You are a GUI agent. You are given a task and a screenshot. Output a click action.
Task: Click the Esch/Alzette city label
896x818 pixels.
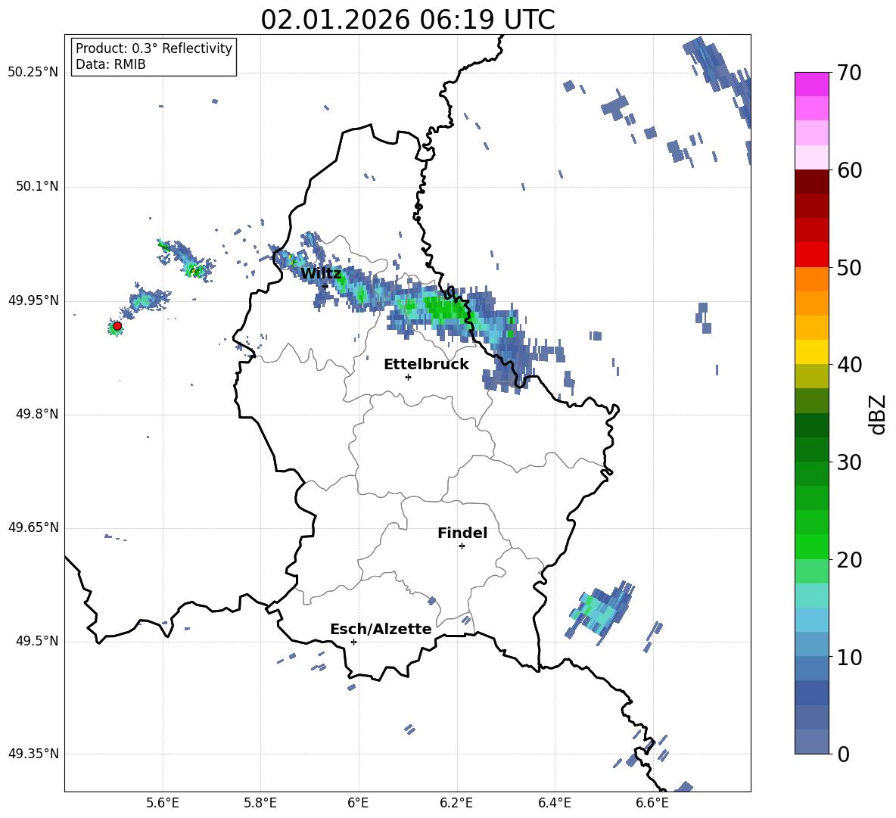click(x=381, y=630)
